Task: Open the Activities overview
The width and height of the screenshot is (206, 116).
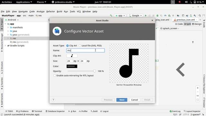Action: tap(7, 2)
